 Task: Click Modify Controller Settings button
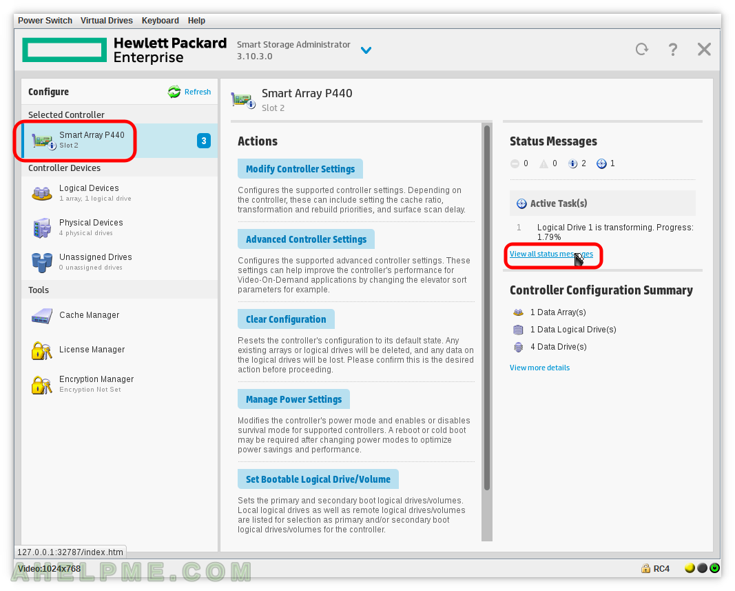pos(300,169)
